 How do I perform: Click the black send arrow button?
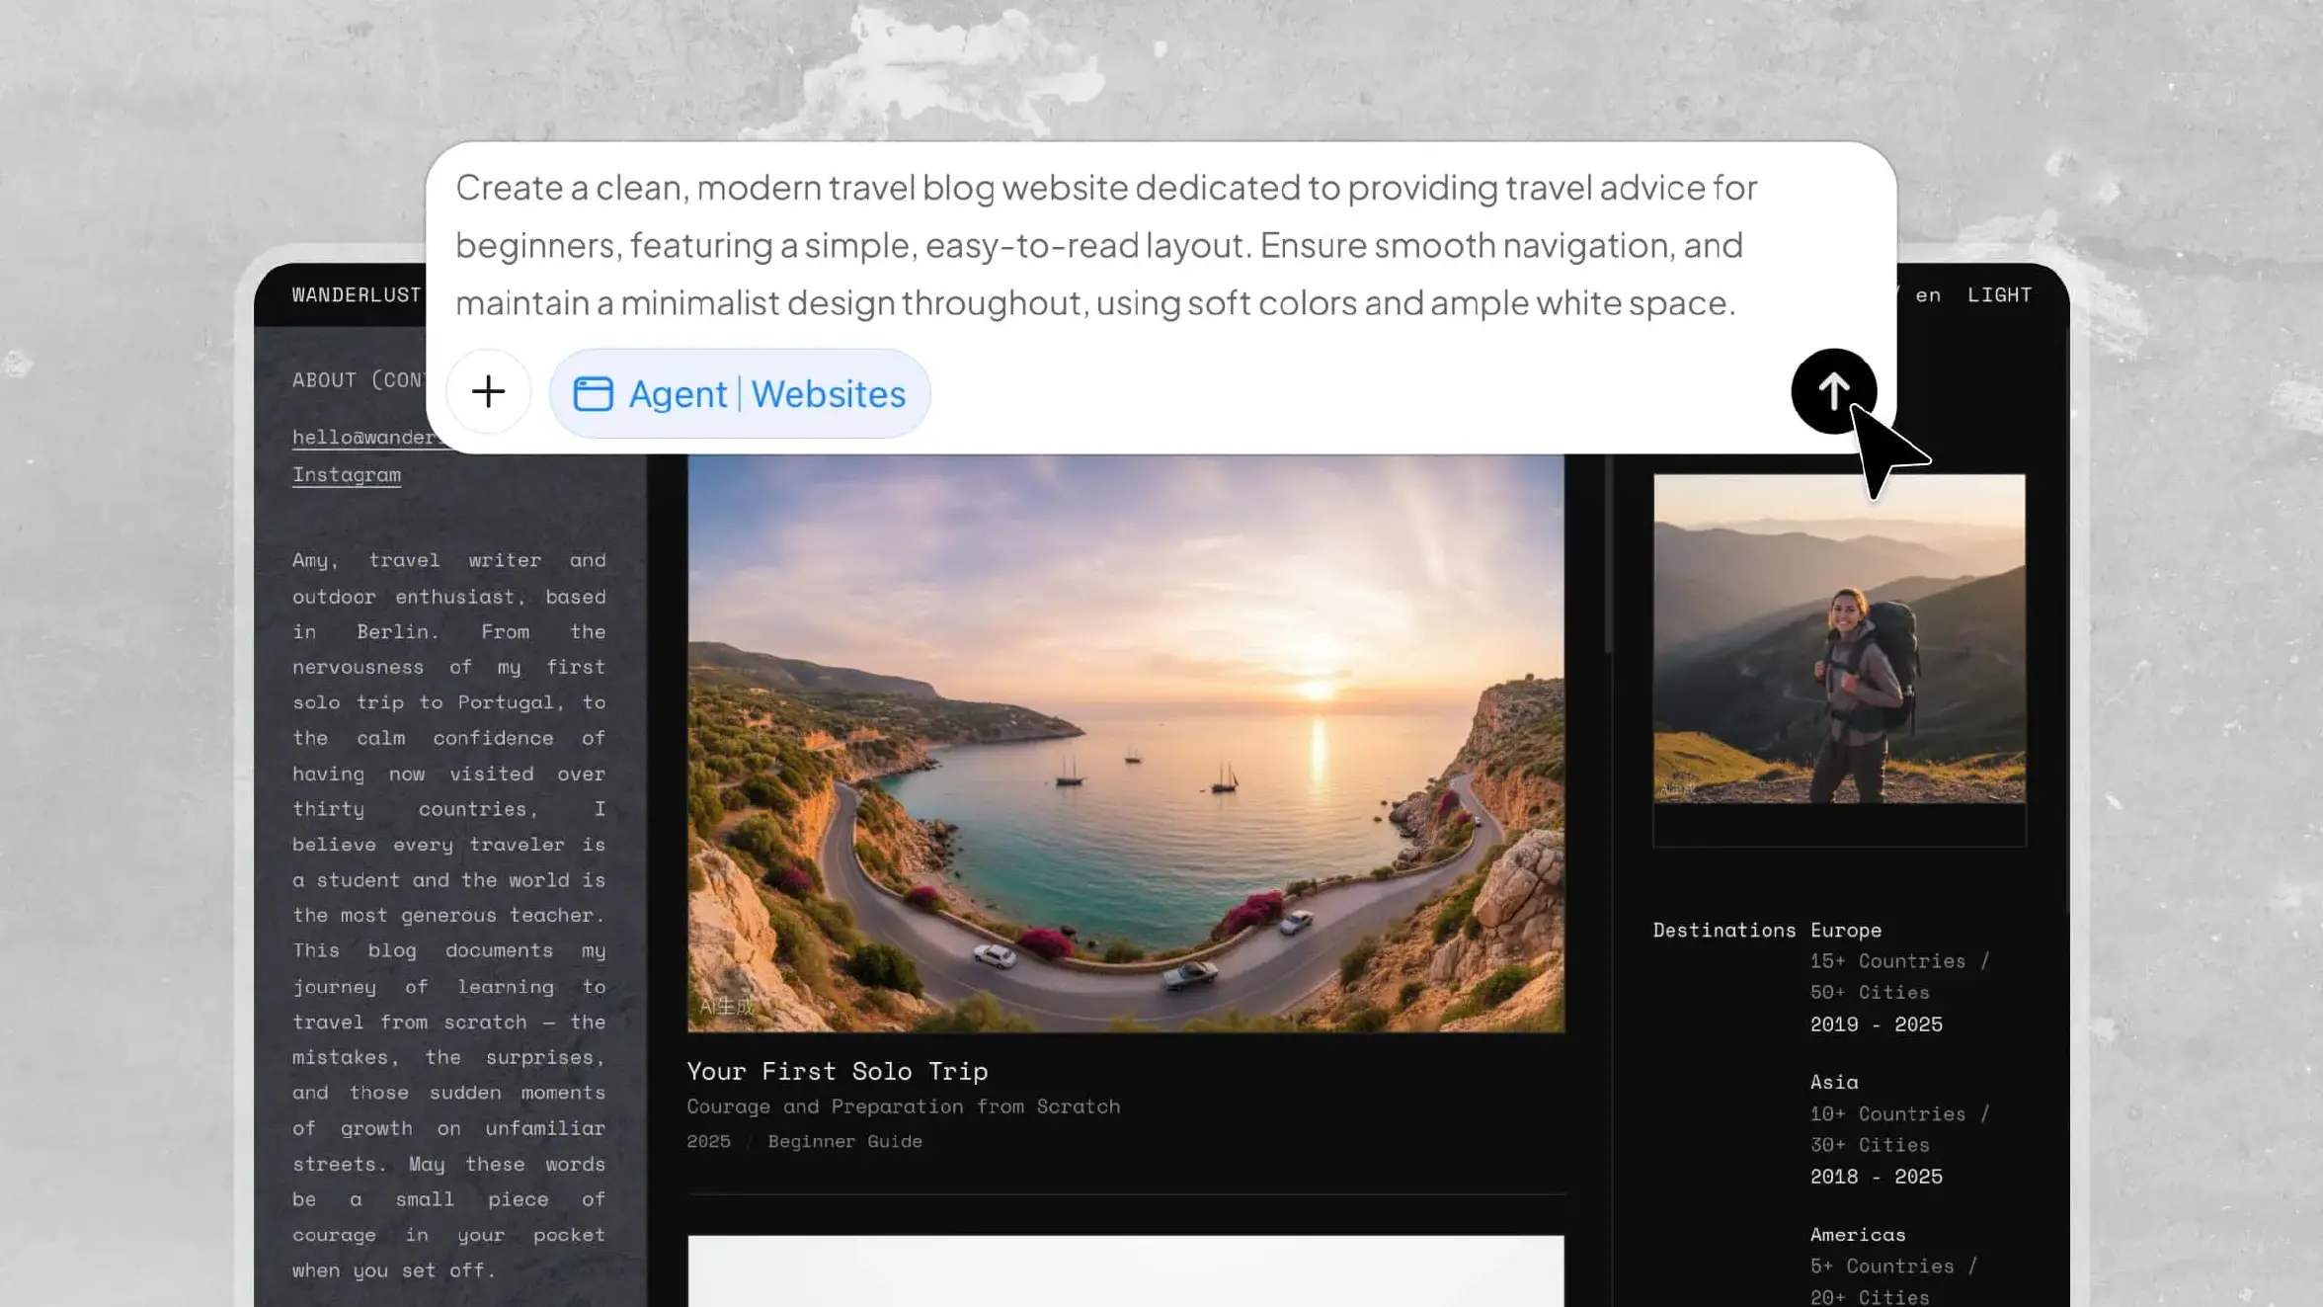point(1833,391)
